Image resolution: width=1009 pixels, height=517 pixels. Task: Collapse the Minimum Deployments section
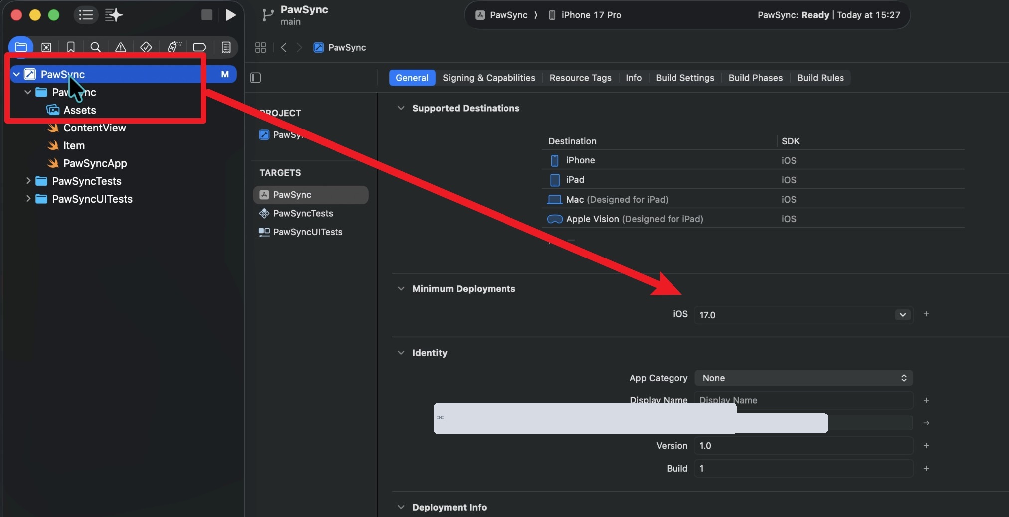pyautogui.click(x=401, y=289)
